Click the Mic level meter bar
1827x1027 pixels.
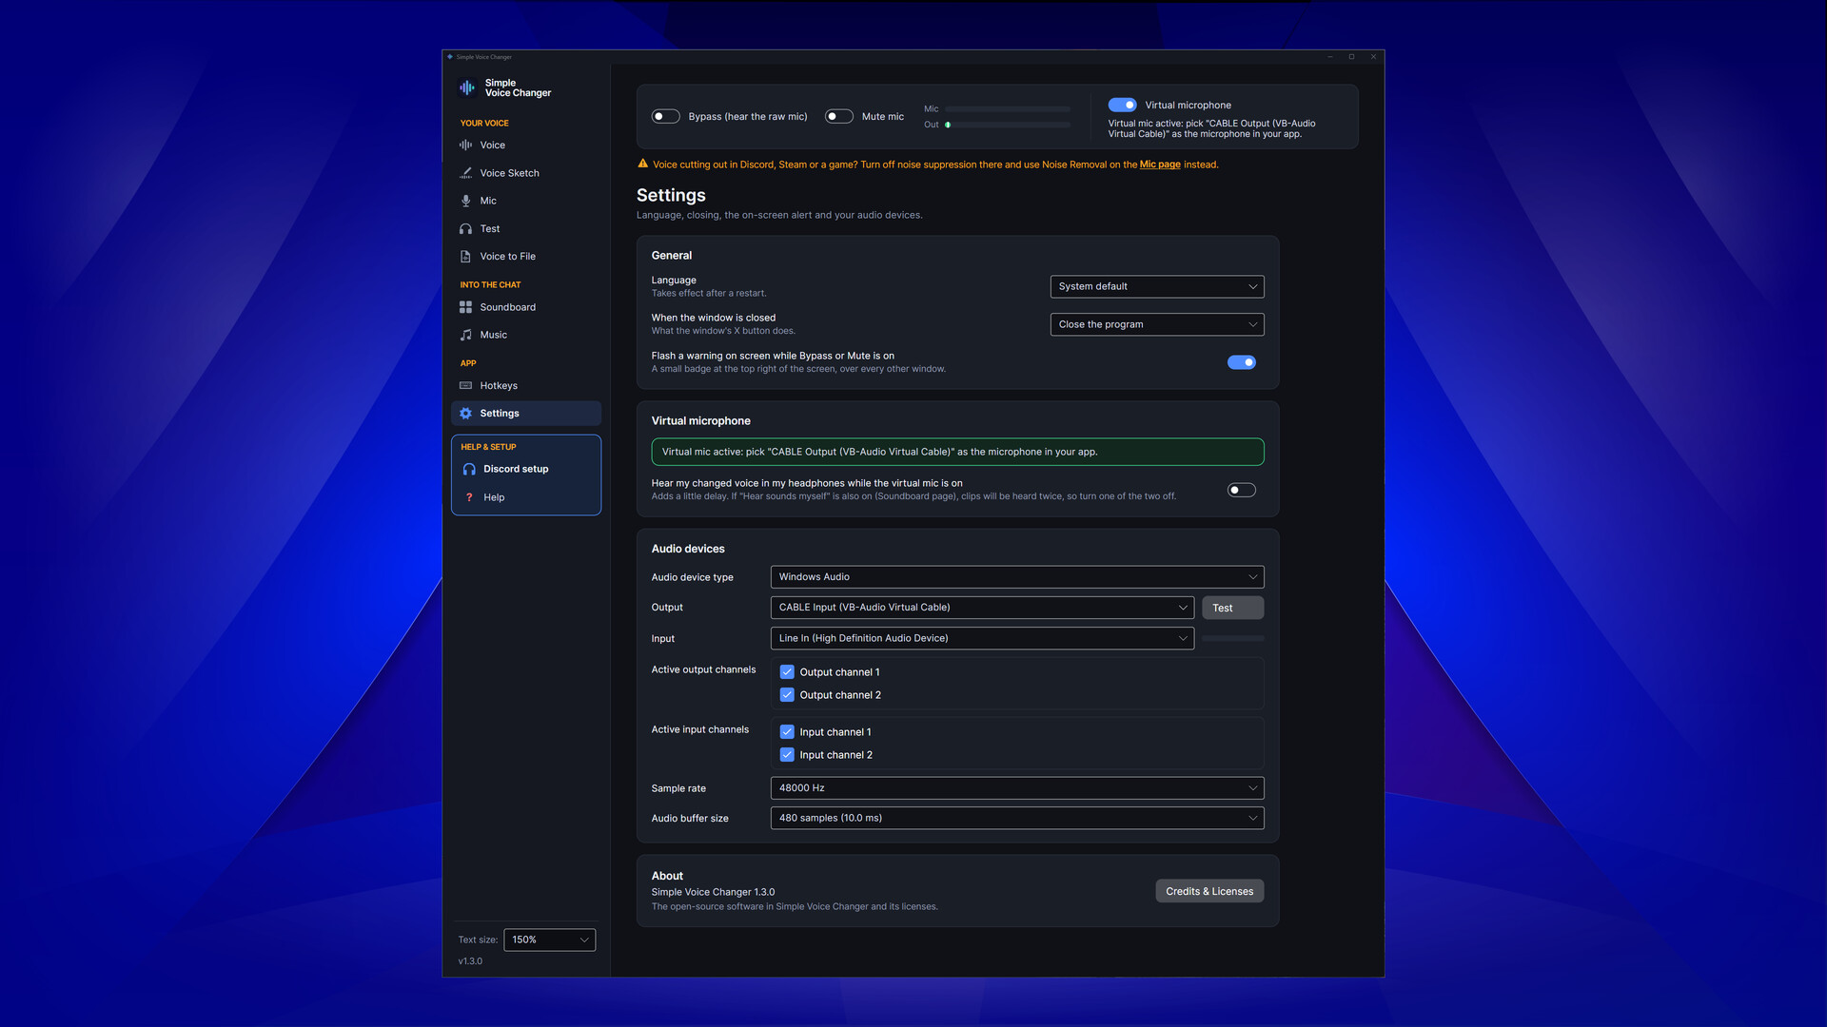(1008, 109)
